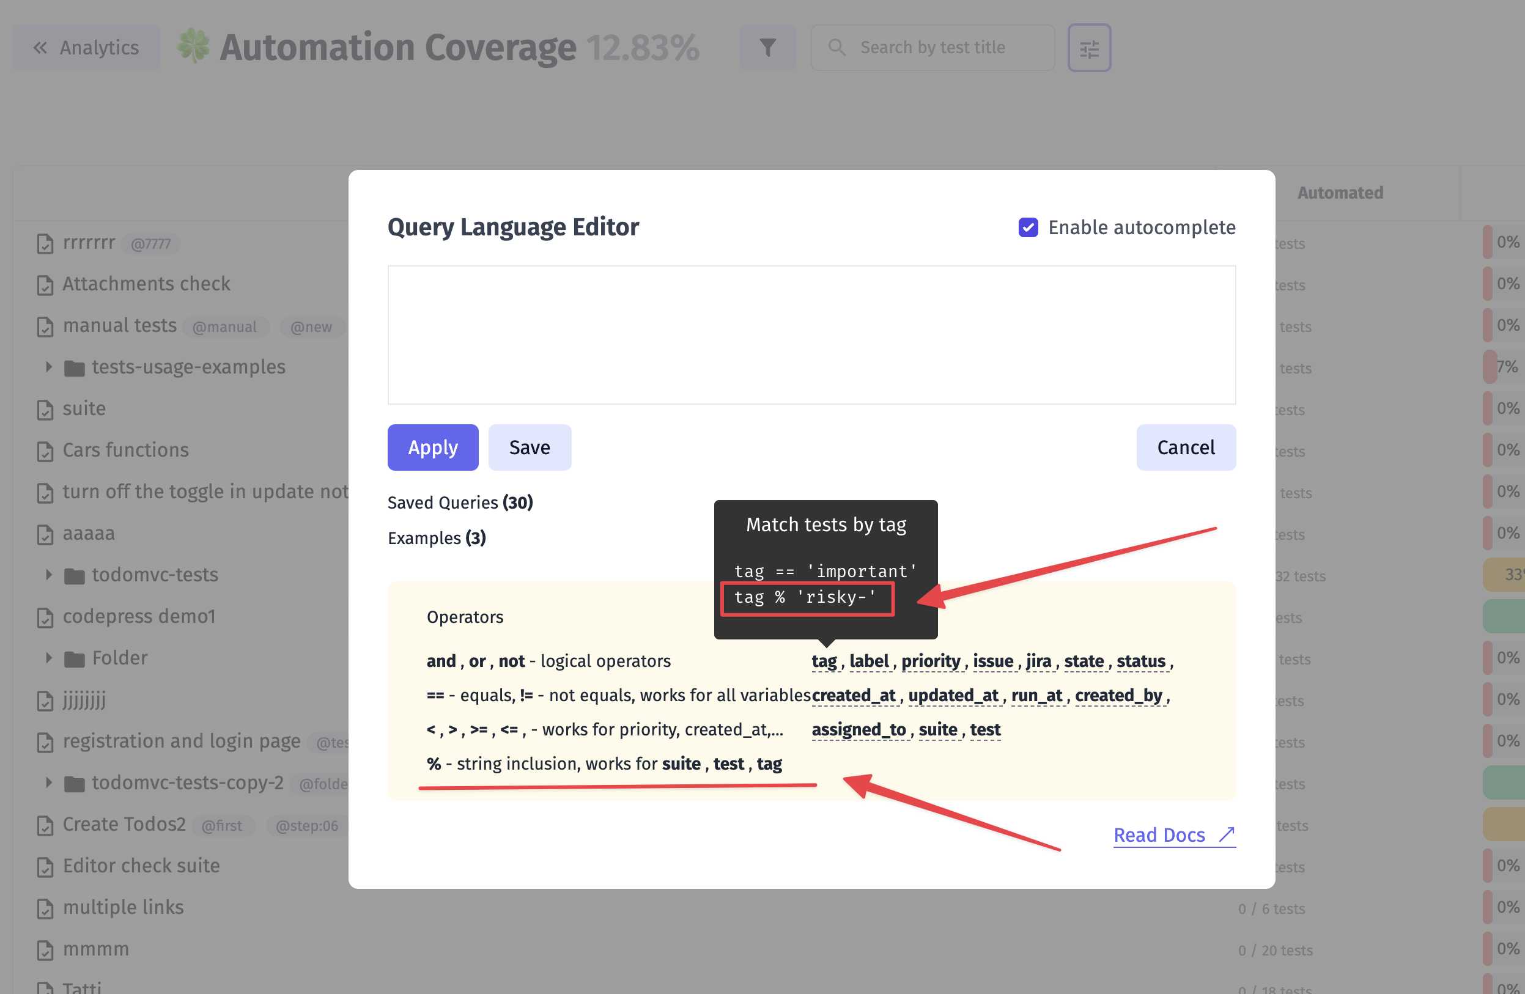
Task: Click the suite icon next to 'Attachments check'
Action: [45, 285]
